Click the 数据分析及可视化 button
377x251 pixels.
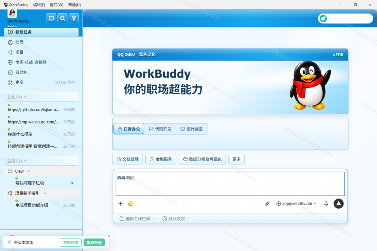(x=202, y=159)
